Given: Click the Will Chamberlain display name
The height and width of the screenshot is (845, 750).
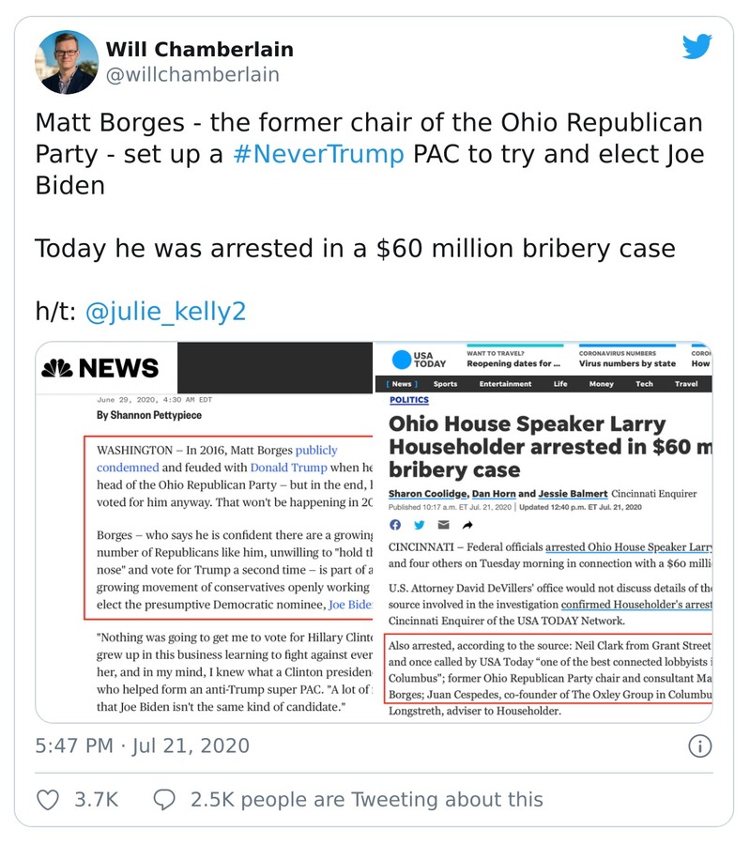Looking at the screenshot, I should 199,49.
